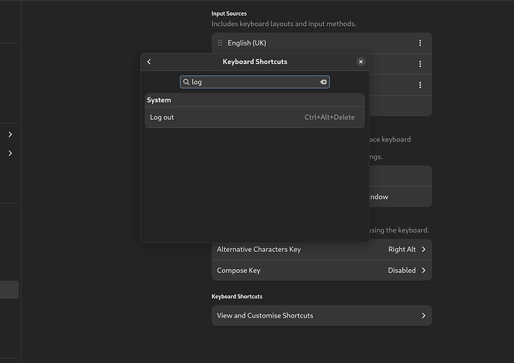Viewport: 514px width, 363px height.
Task: Click chevron beside View and Customise Shortcuts
Action: pos(423,315)
